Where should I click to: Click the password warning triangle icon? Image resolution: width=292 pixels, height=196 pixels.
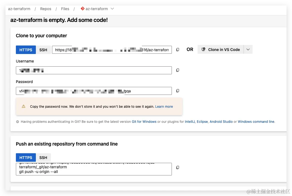click(x=24, y=106)
